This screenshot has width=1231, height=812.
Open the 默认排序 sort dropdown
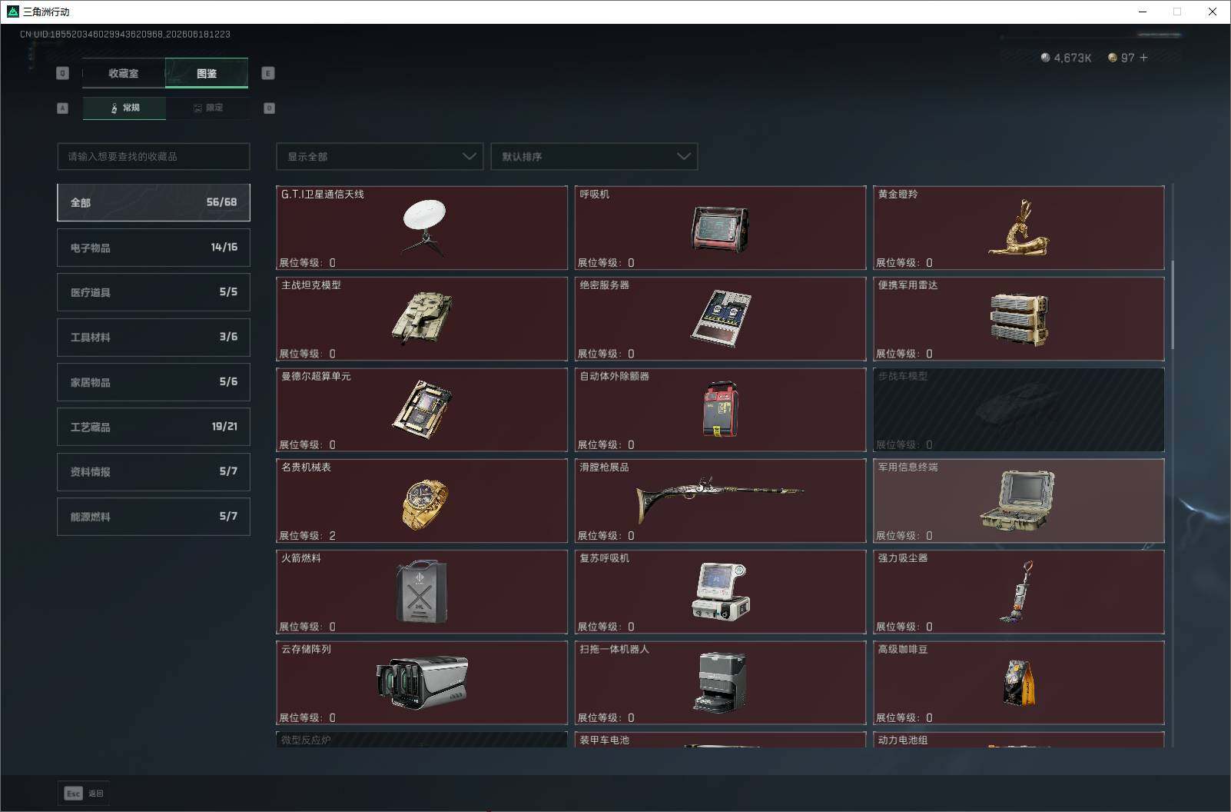594,156
